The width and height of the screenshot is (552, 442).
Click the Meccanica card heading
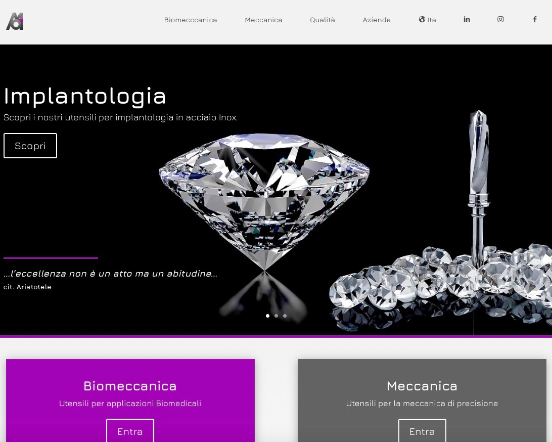click(x=422, y=386)
